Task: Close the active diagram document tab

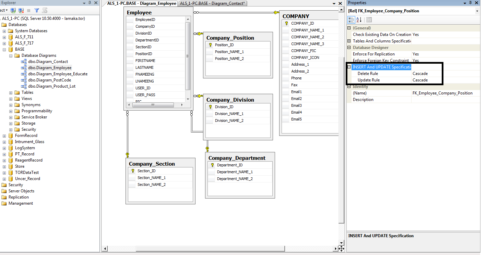Action: tap(340, 3)
